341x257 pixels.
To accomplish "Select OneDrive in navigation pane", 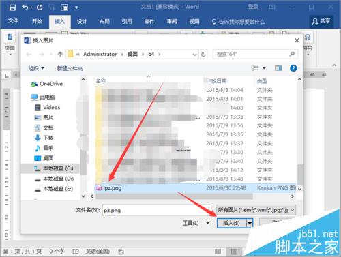I will tap(46, 84).
